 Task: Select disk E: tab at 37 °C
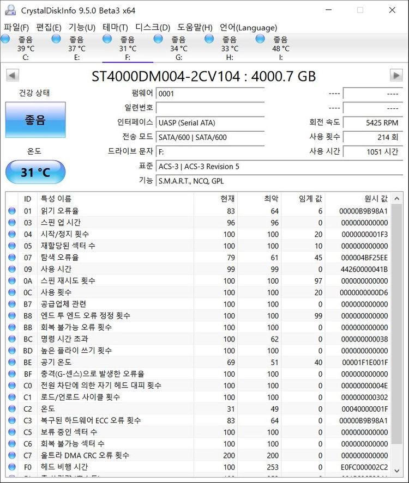[77, 48]
